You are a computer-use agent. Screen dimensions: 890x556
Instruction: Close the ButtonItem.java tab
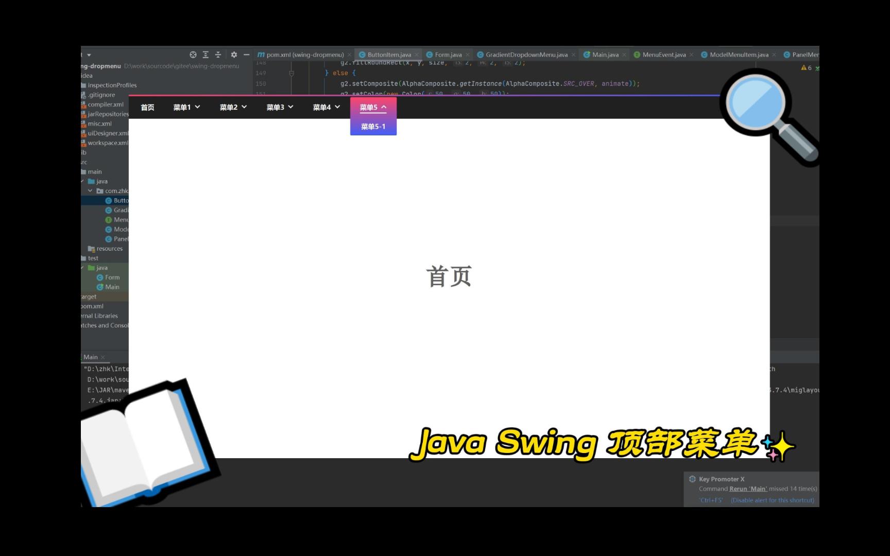pos(417,55)
